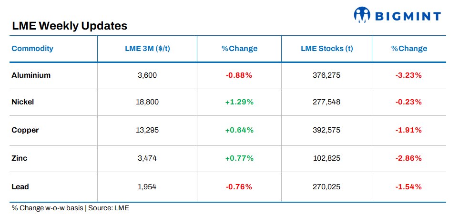The height and width of the screenshot is (216, 459).
Task: Click the BigMint logo icon
Action: (362, 15)
